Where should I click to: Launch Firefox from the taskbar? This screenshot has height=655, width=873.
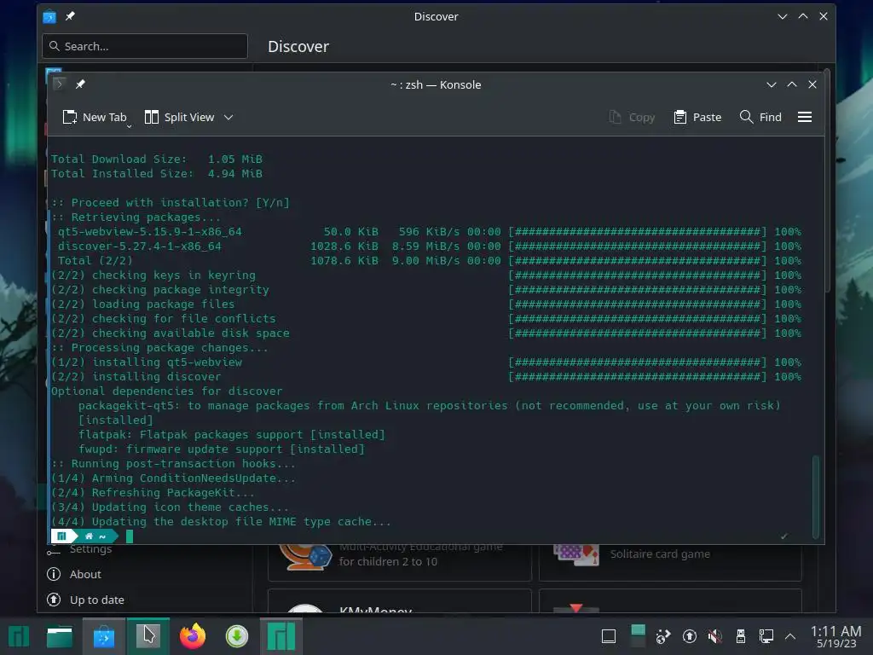click(193, 636)
